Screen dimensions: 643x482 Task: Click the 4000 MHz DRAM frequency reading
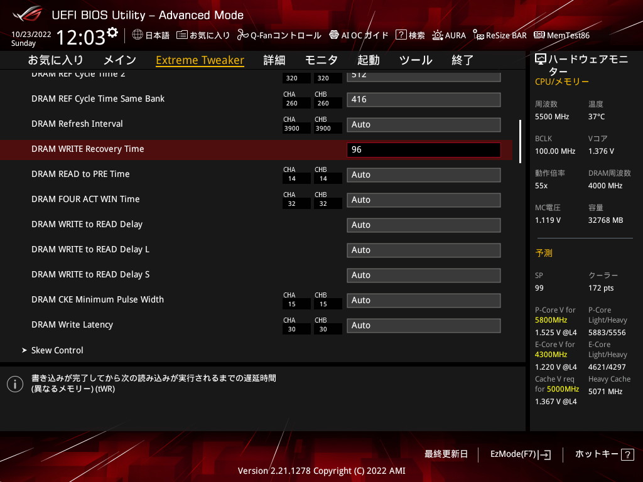pos(605,186)
